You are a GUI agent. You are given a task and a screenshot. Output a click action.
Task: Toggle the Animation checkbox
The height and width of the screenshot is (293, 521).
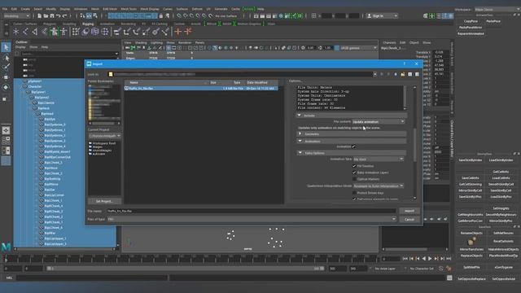(354, 146)
